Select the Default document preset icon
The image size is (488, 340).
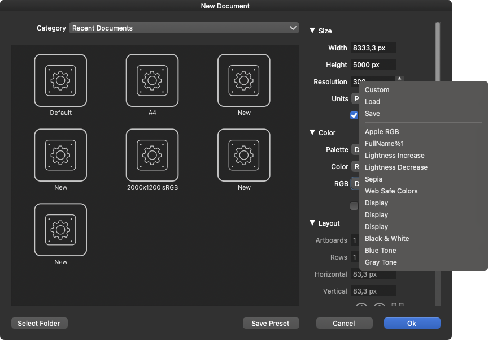point(60,80)
